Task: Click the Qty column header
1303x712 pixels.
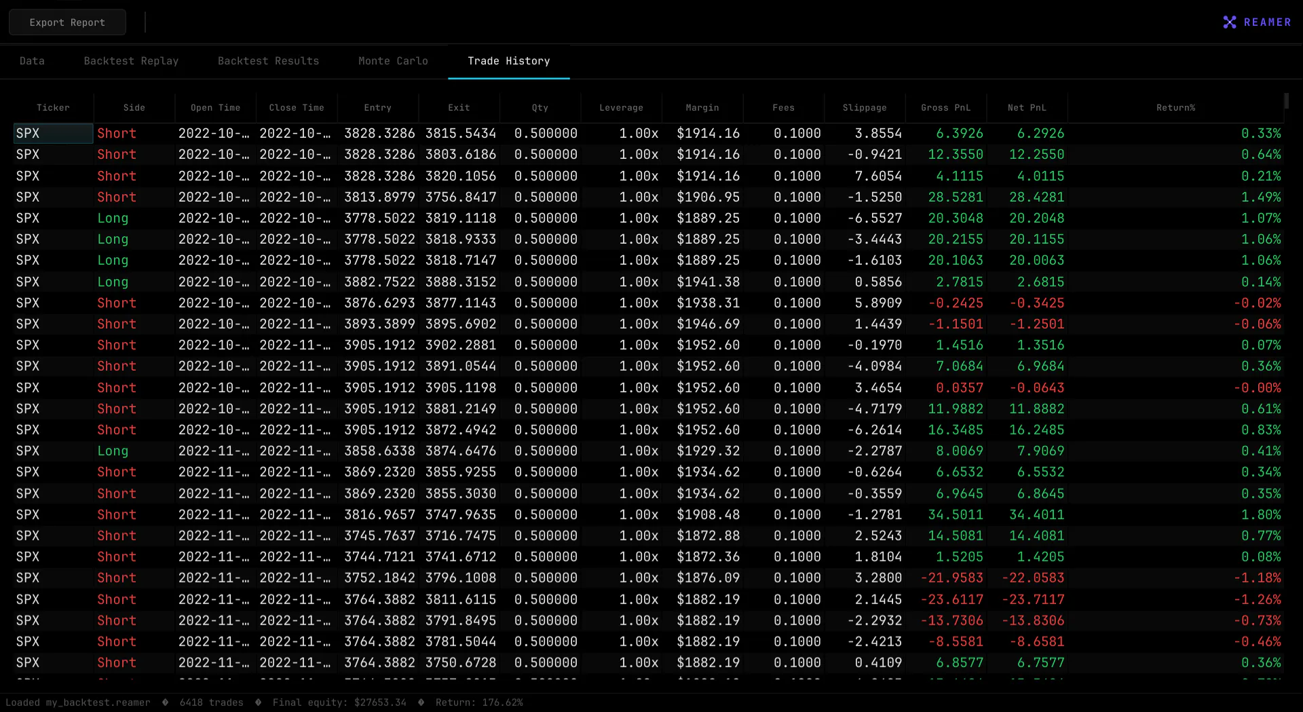Action: click(x=540, y=107)
